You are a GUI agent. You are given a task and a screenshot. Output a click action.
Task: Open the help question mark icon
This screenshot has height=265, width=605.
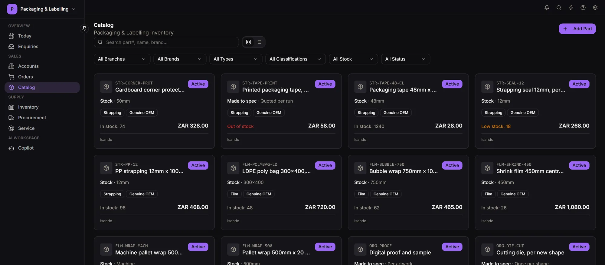pyautogui.click(x=583, y=8)
